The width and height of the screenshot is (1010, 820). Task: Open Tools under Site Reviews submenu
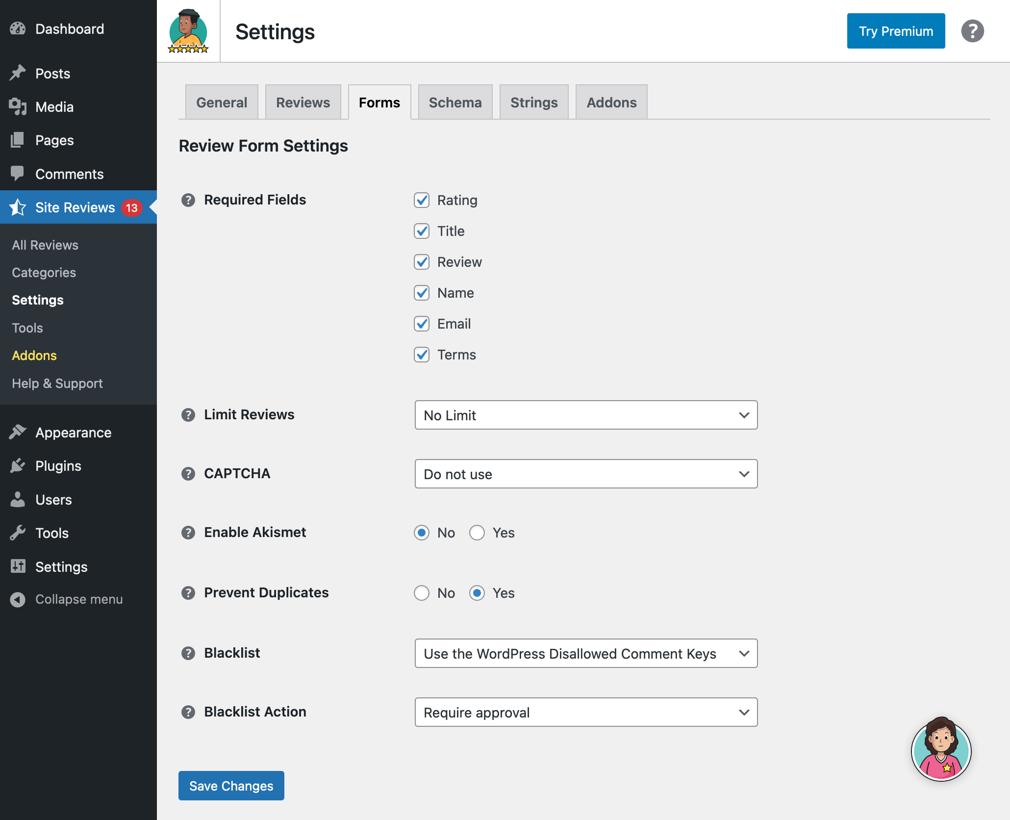pos(27,328)
